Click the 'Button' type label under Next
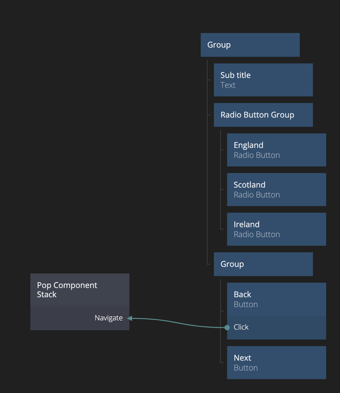Screen dimensions: 340x393 click(x=246, y=368)
